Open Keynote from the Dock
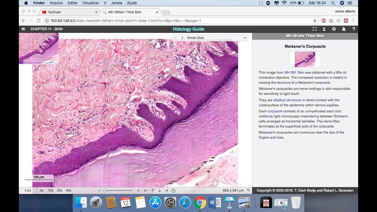Image resolution: width=377 pixels, height=212 pixels. coord(229,203)
